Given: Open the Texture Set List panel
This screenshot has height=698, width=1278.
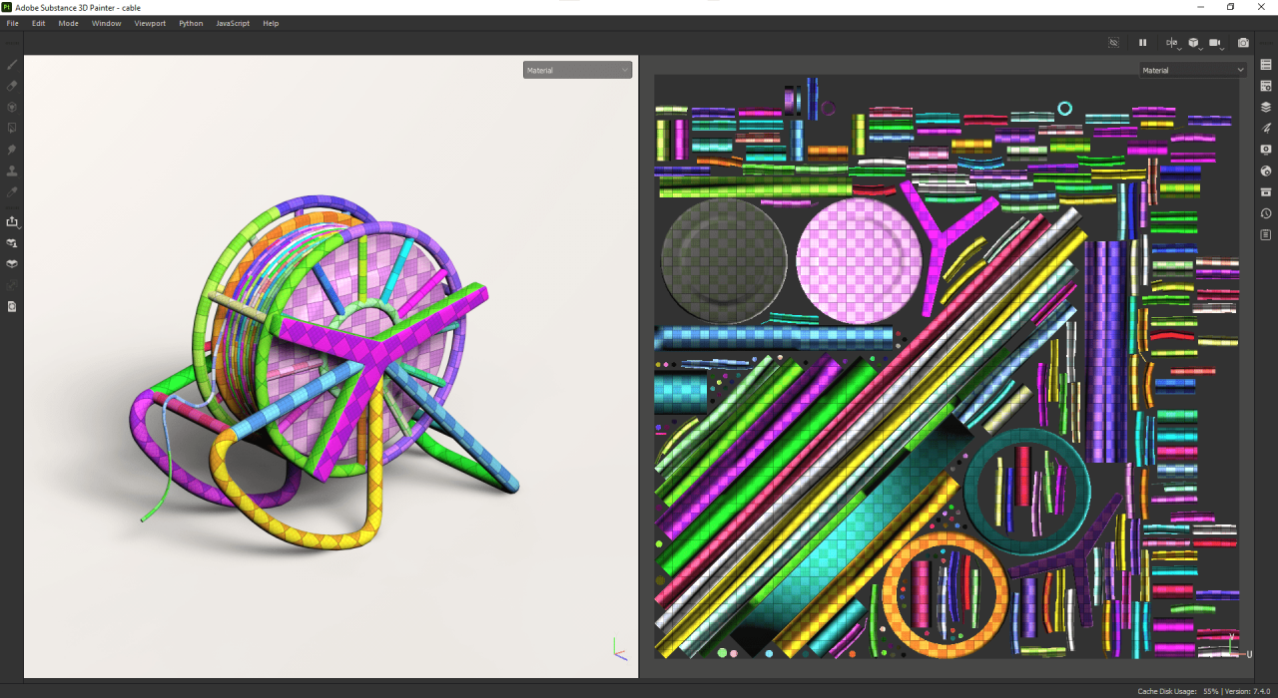Looking at the screenshot, I should (1266, 65).
